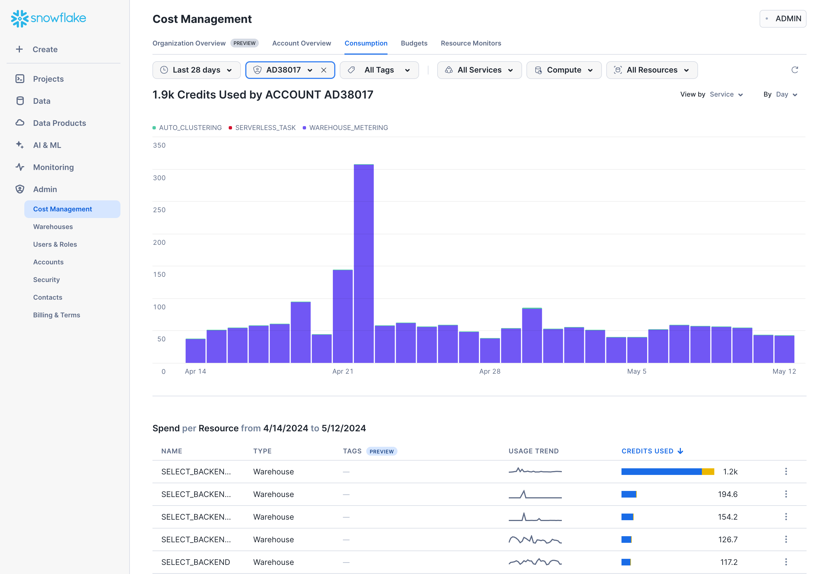Select the Projects sidebar icon
Viewport: 827px width, 574px height.
coord(20,78)
